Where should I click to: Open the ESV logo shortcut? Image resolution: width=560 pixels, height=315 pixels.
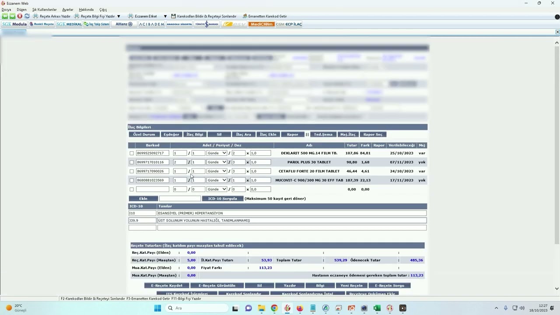234,24
